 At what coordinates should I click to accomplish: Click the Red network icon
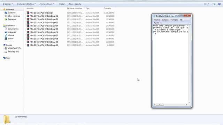[4, 58]
